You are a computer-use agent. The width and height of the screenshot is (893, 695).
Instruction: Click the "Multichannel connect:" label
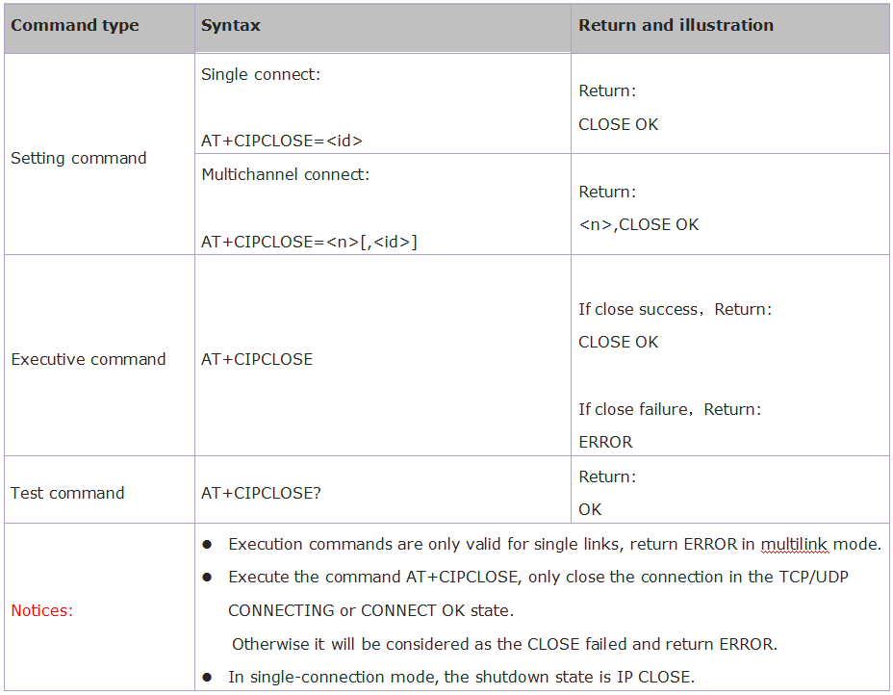click(285, 174)
